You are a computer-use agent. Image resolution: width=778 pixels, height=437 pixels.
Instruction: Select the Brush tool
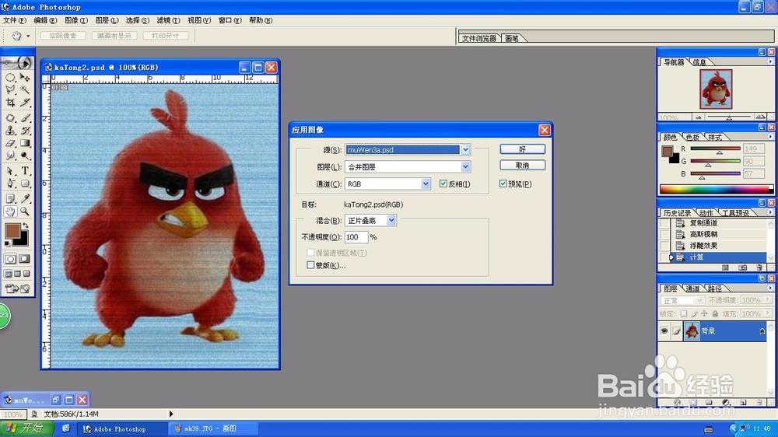tap(25, 118)
